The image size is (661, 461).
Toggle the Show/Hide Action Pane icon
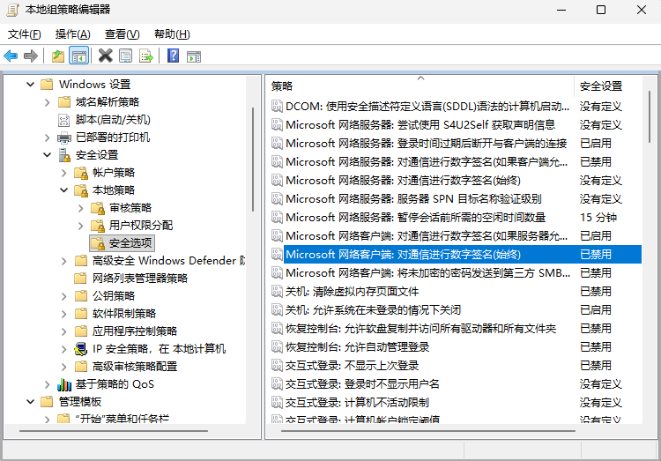194,56
